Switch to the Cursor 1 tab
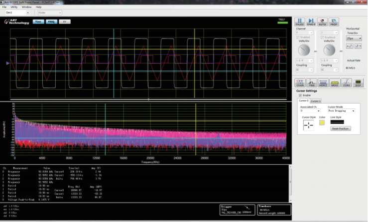Image resolution: width=368 pixels, height=222 pixels. tap(316, 101)
